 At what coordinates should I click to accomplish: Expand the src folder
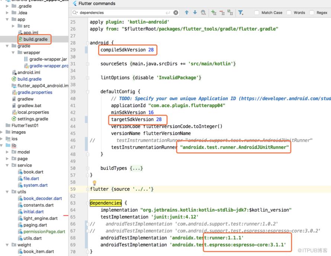pyautogui.click(x=13, y=26)
